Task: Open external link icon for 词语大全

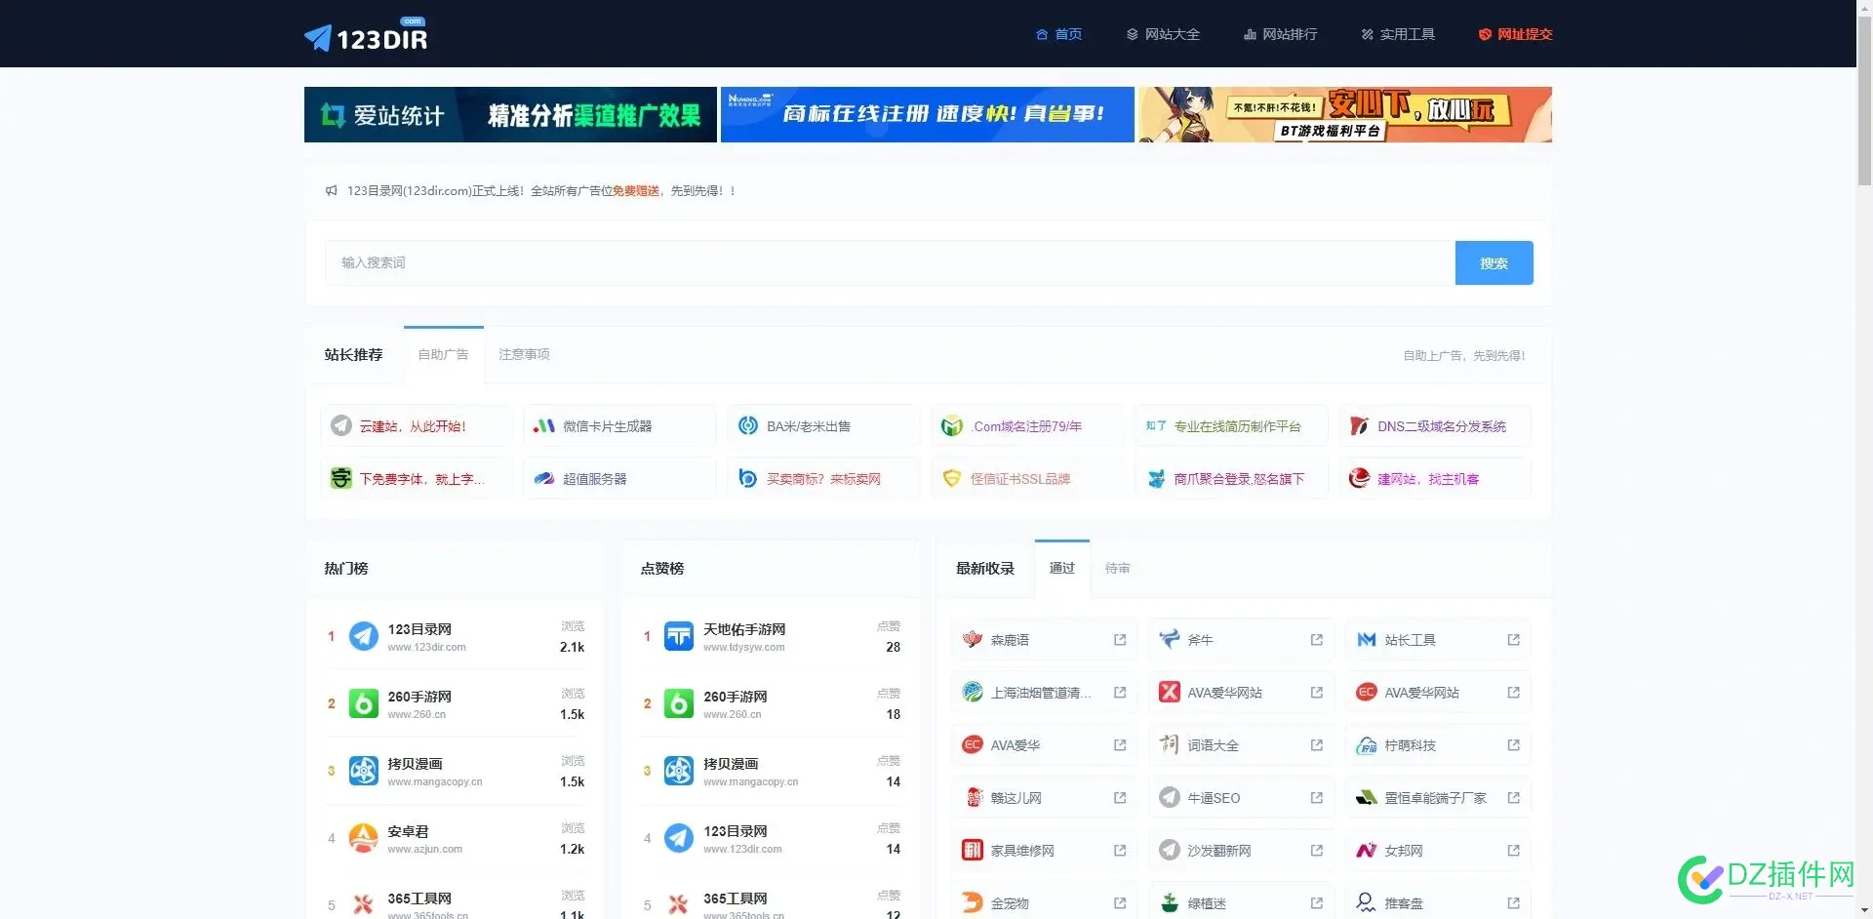Action: pos(1316,745)
